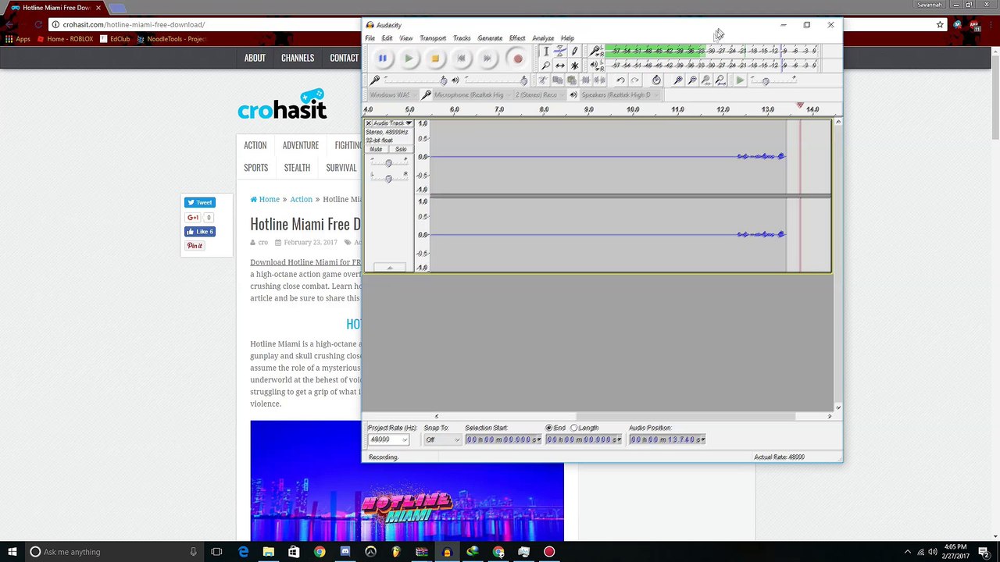Select the Zoom tool in tools toolbar
This screenshot has width=1000, height=562.
[545, 66]
